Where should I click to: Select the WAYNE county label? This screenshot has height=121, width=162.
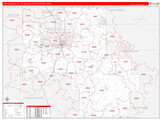[14, 15]
